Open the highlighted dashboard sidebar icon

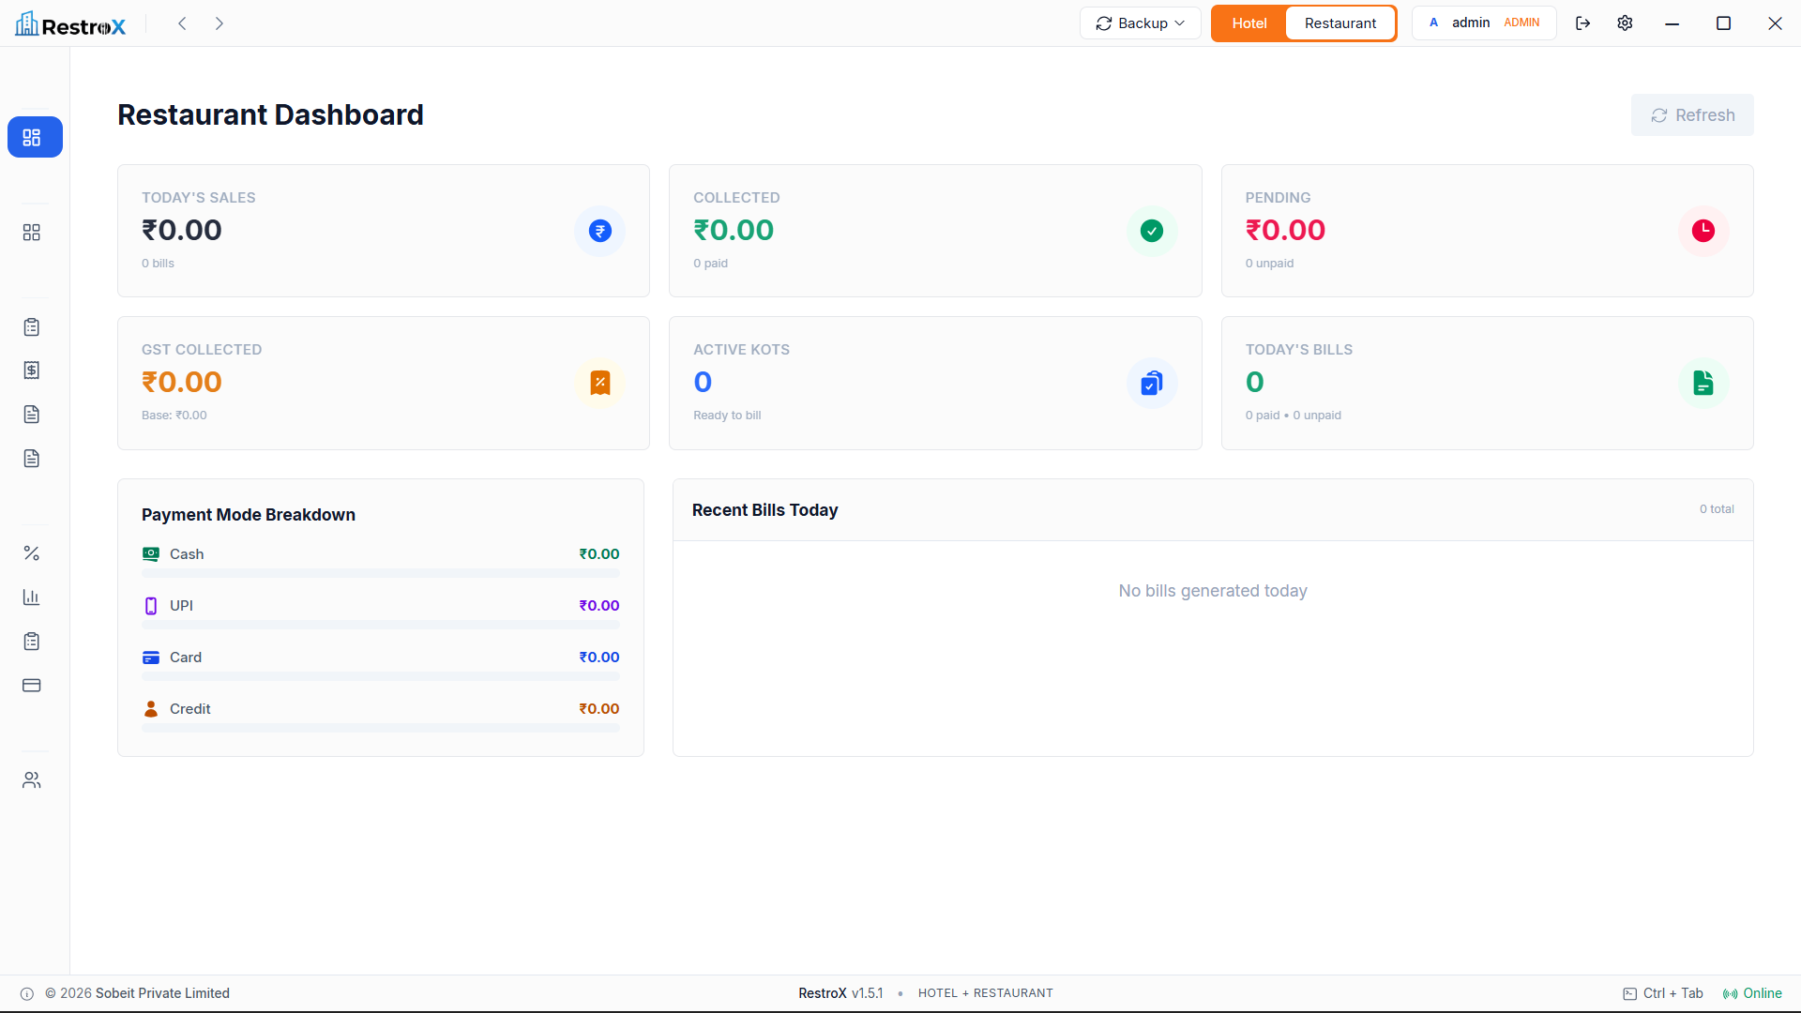(35, 137)
